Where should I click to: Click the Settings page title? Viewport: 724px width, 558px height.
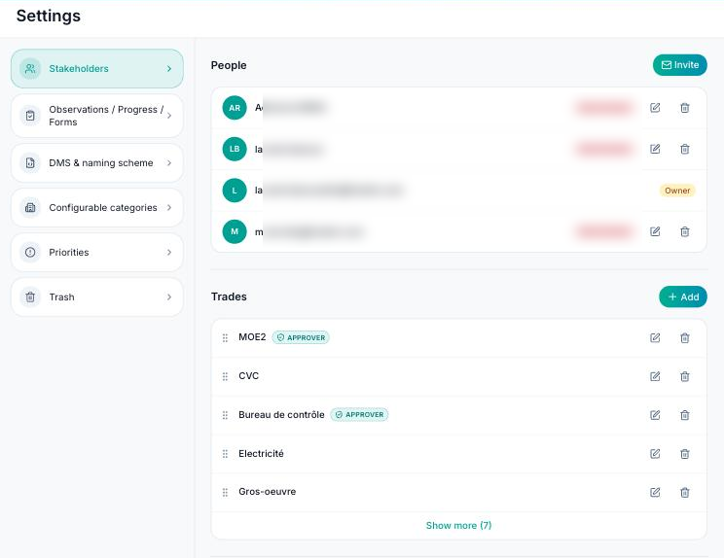click(49, 16)
